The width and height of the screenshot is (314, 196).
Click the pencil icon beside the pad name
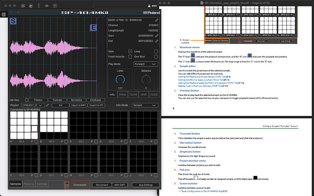(x=157, y=20)
